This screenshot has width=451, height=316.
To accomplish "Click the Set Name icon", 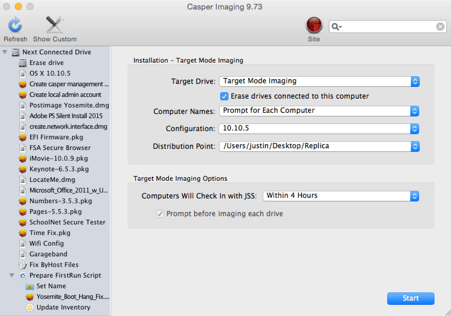I will click(30, 286).
